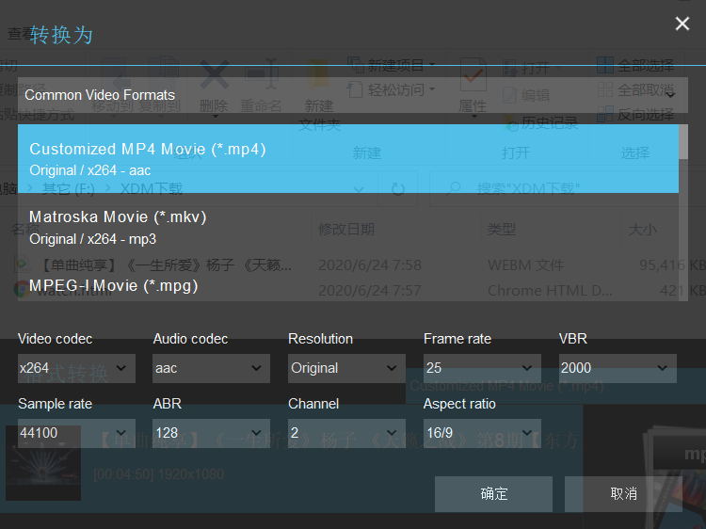
Task: Click the 新建文件夹 icon in Explorer ribbon
Action: coord(319,74)
